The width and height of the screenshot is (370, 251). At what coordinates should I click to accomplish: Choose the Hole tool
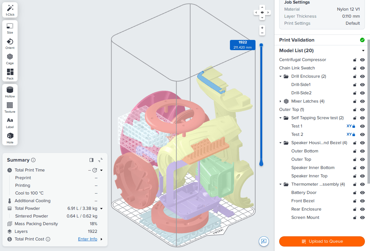[x=10, y=138]
